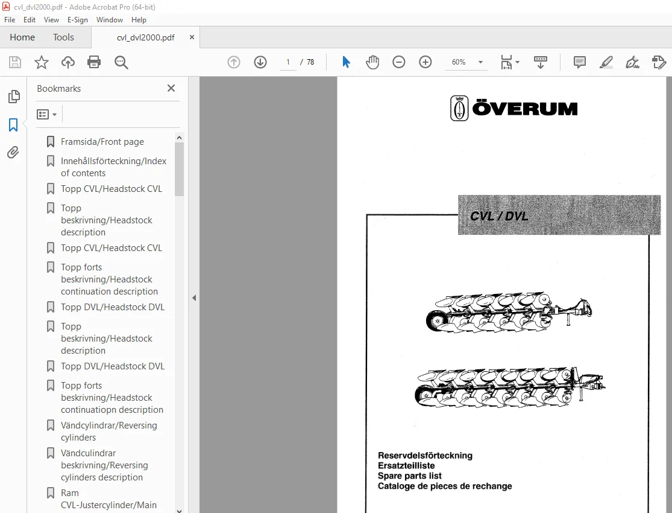
Task: Click the CVL / DVL title on the page
Action: click(499, 216)
